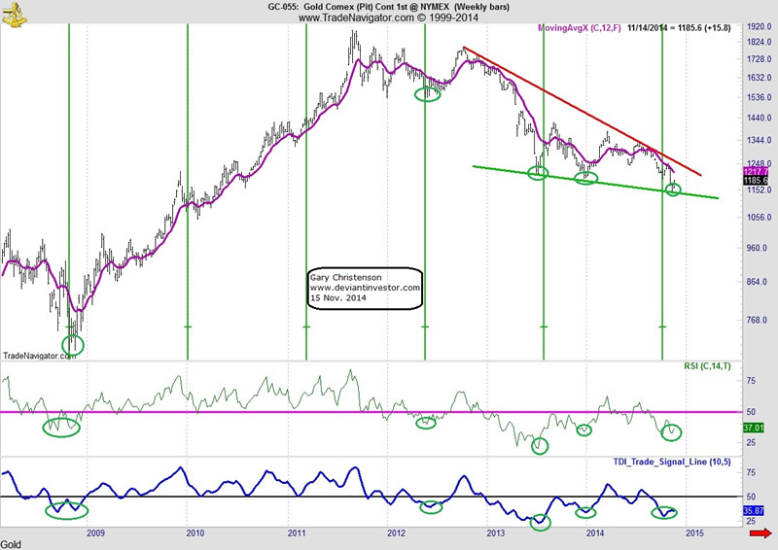Select the MovingAvgX (C,12,F) indicator label

[x=582, y=29]
